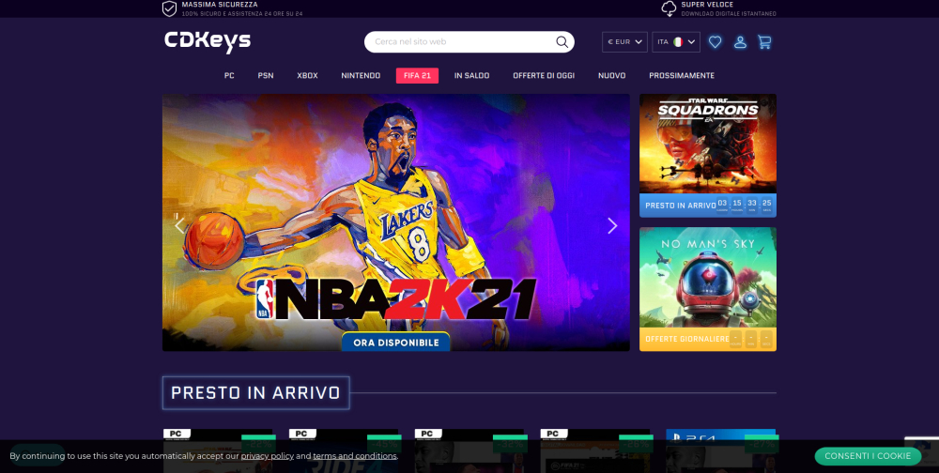Open the PSN menu
939x473 pixels.
(x=266, y=75)
